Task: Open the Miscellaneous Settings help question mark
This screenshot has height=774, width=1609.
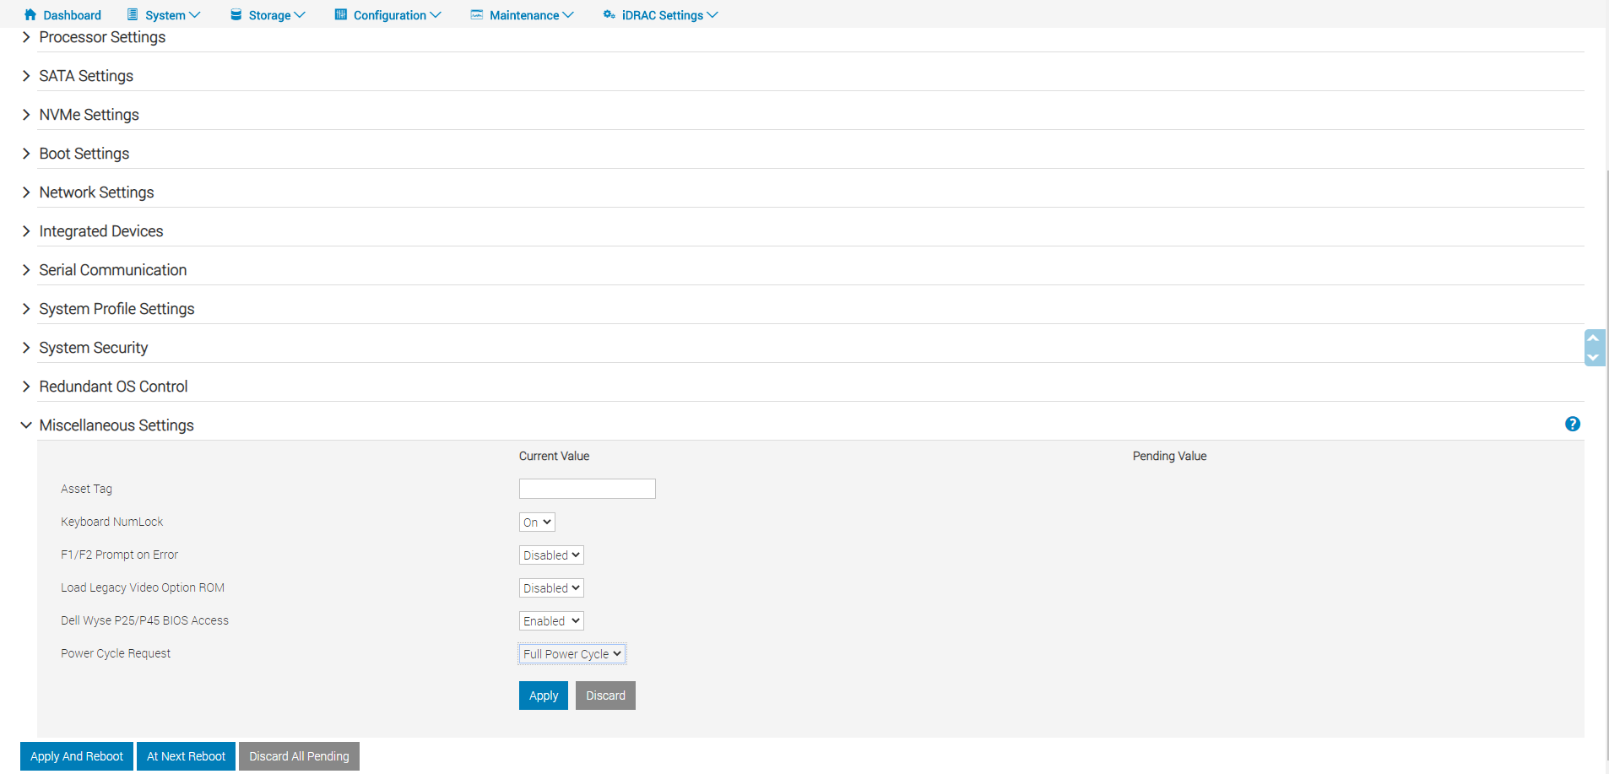Action: 1572,424
